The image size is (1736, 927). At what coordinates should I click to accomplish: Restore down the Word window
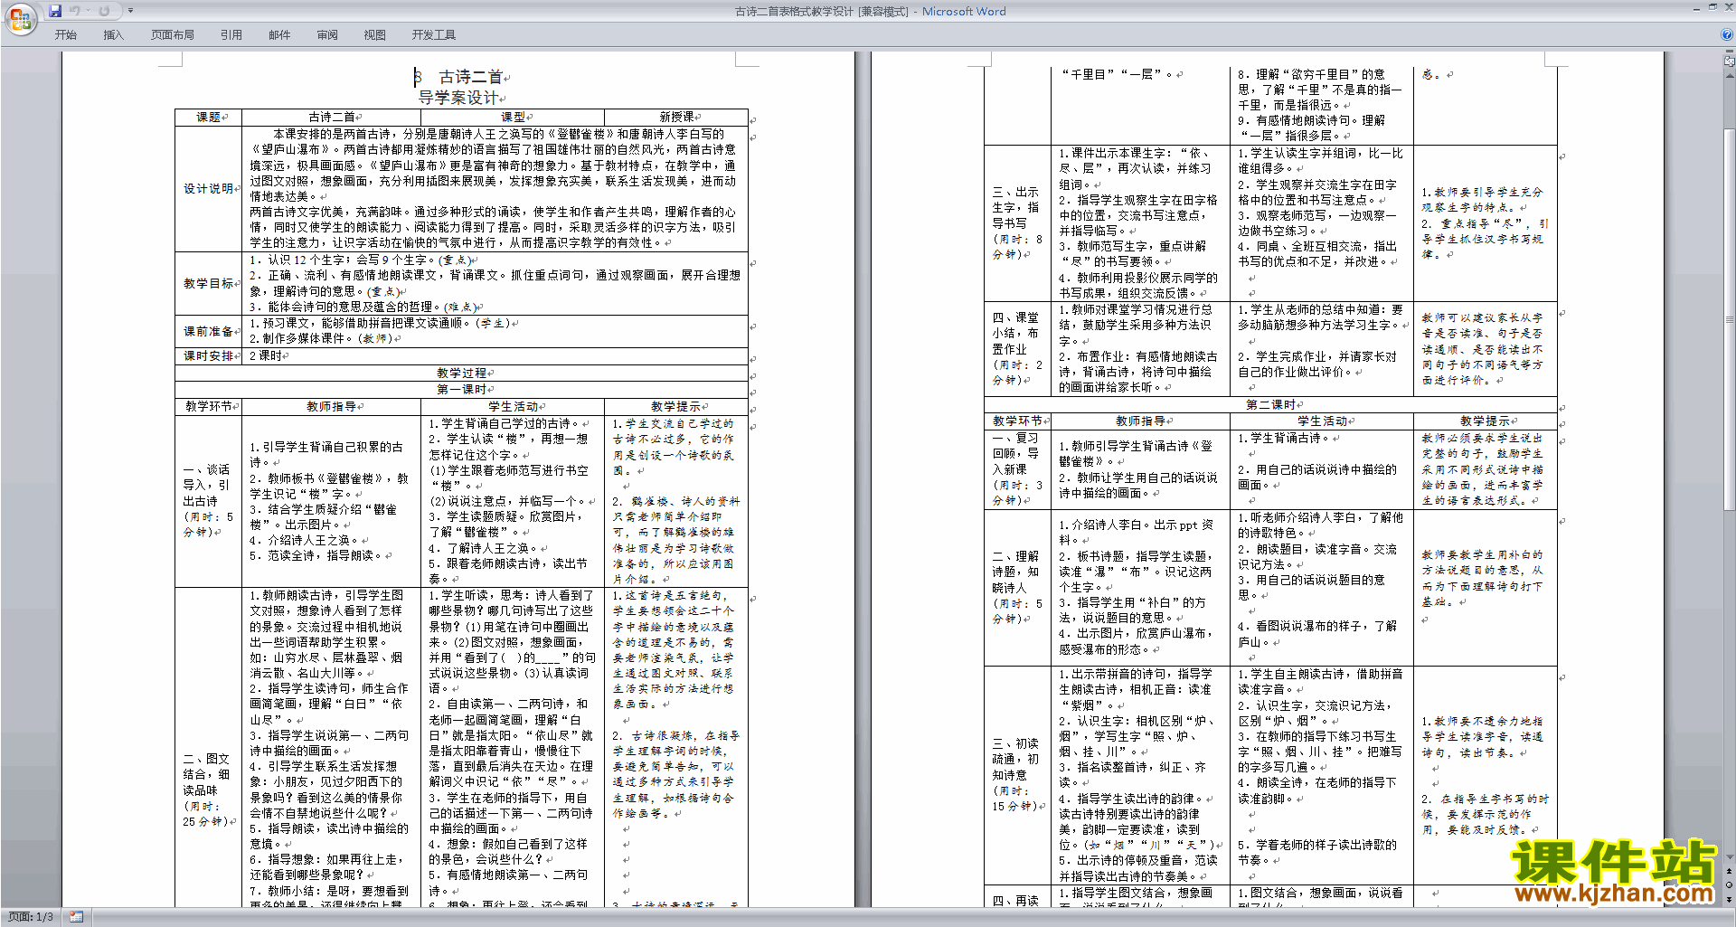pyautogui.click(x=1712, y=7)
